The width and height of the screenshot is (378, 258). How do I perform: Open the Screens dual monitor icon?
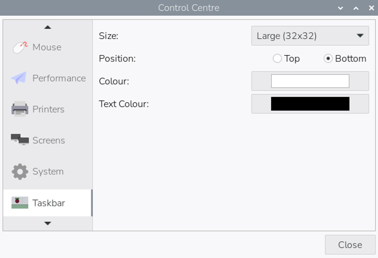point(20,140)
